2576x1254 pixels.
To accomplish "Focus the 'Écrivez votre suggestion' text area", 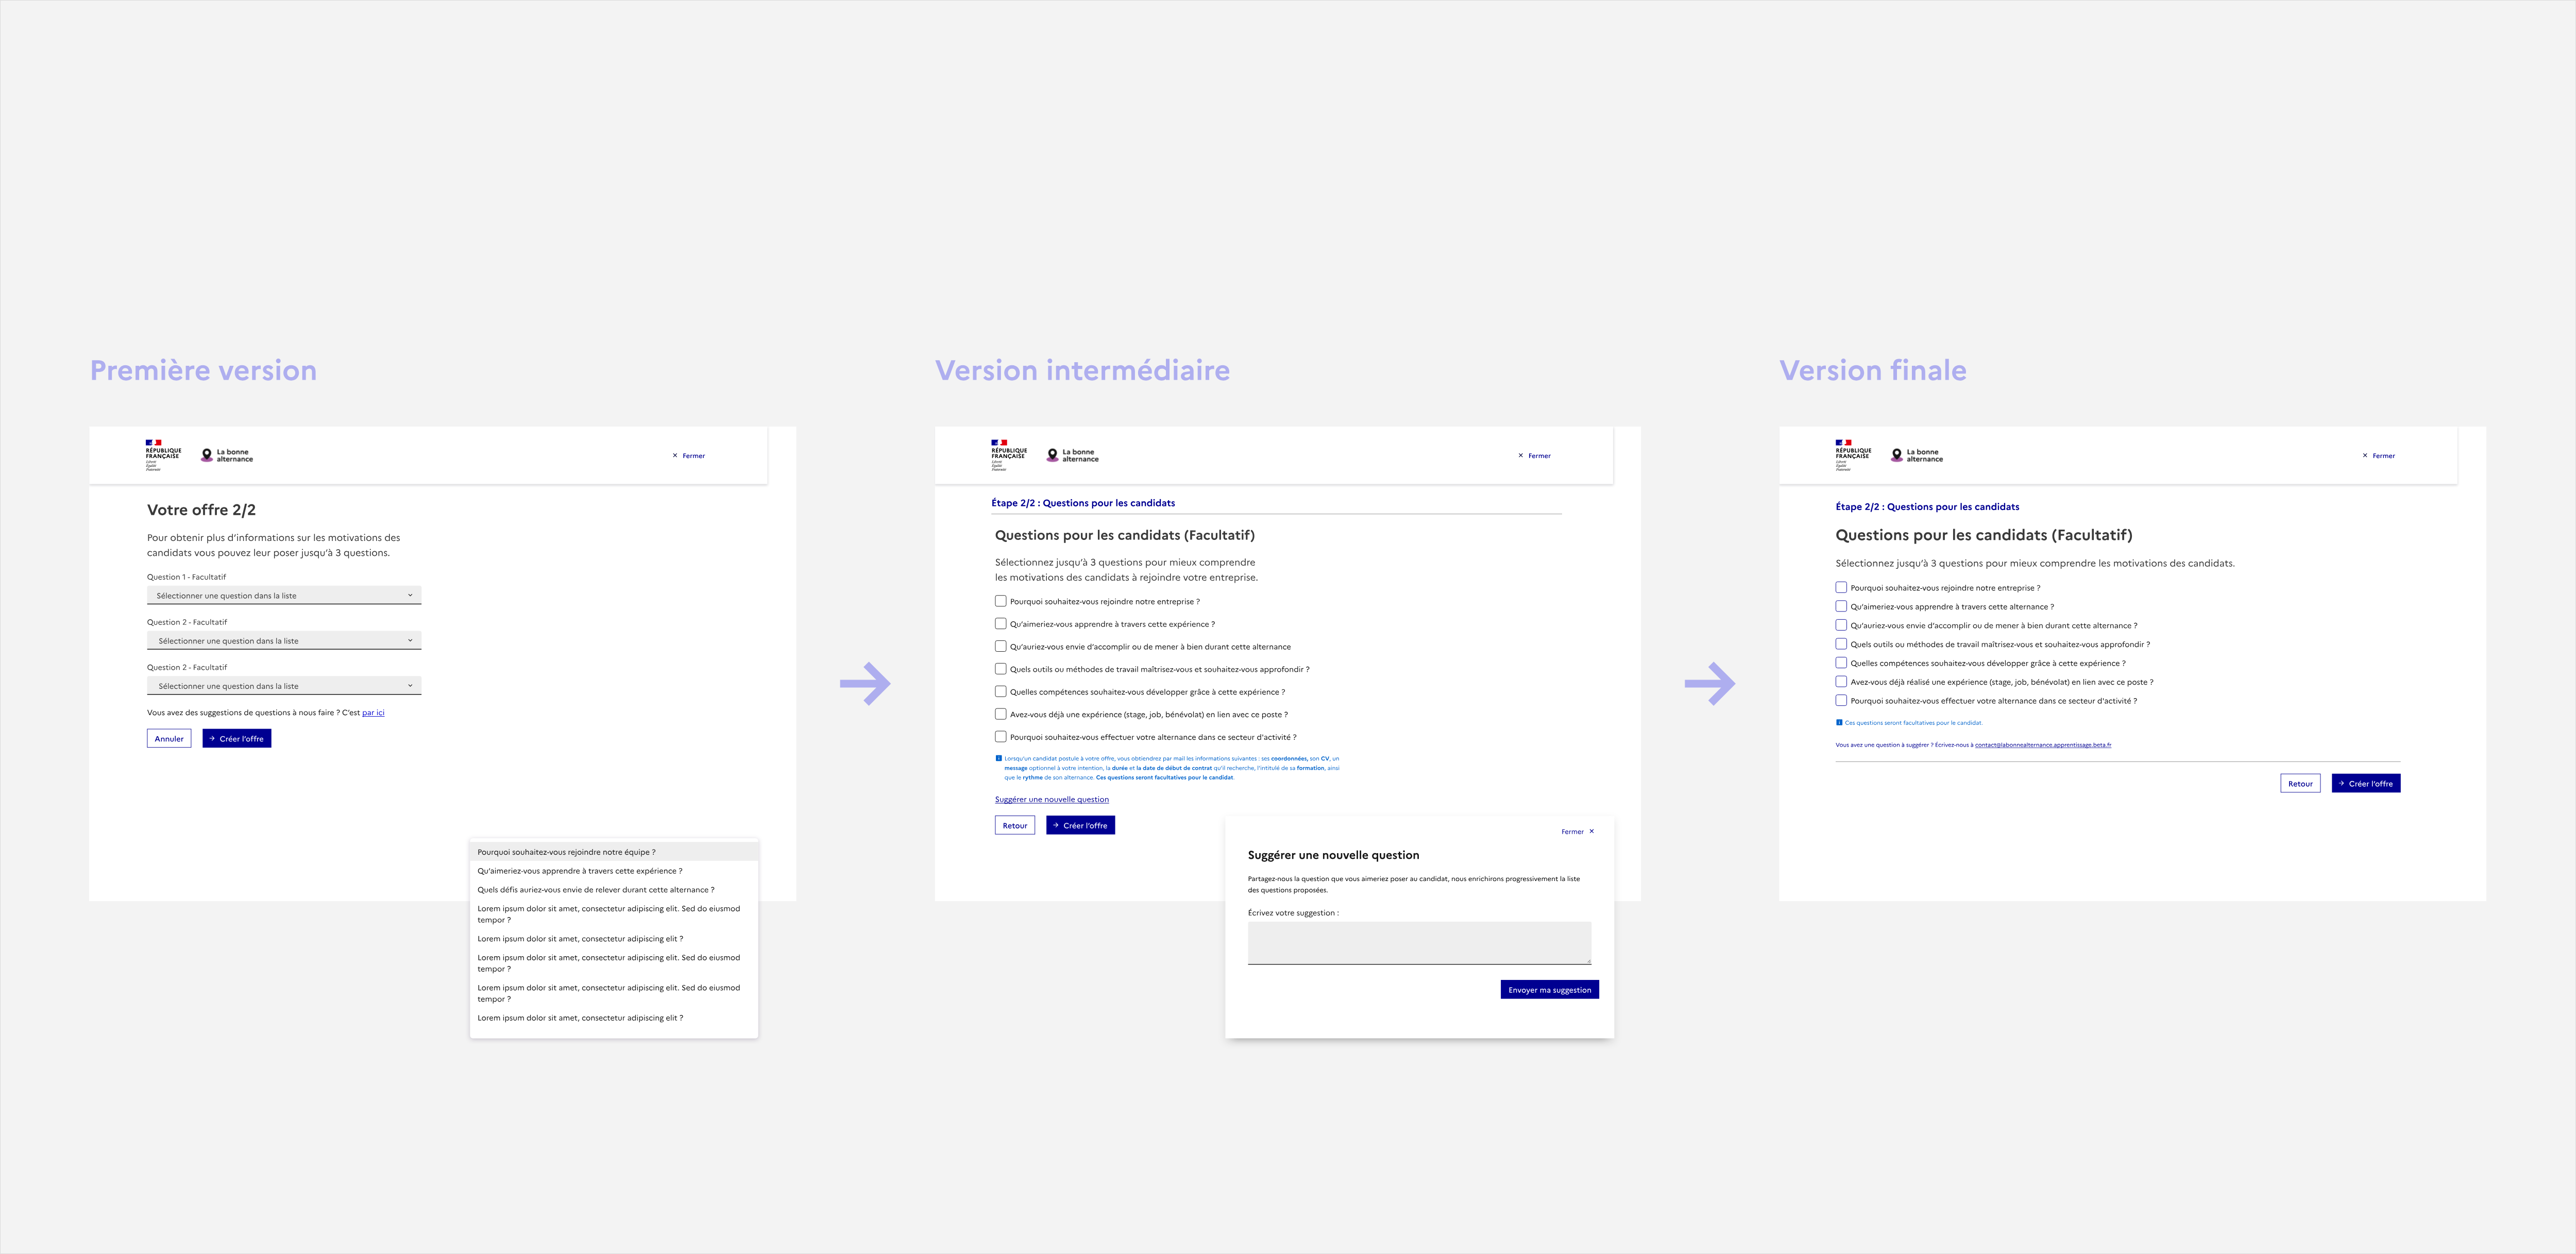I will pyautogui.click(x=1419, y=943).
